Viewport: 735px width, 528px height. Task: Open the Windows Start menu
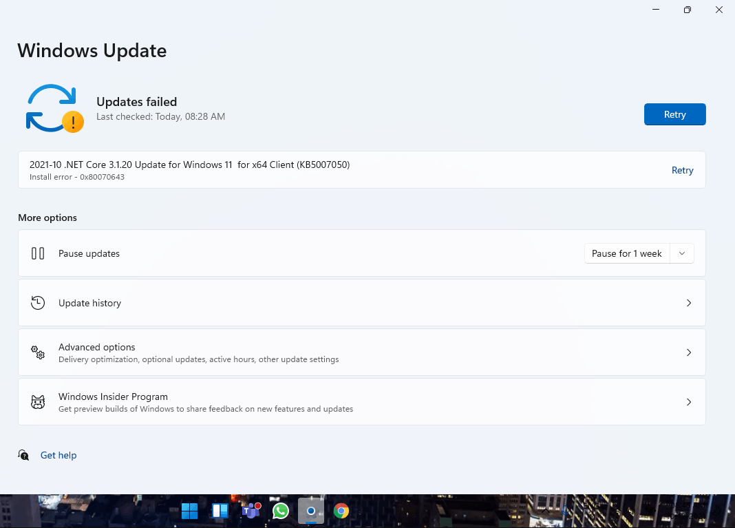189,511
